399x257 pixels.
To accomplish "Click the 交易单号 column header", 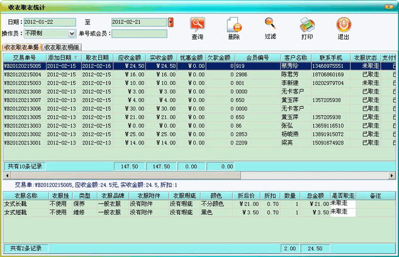I will [x=23, y=57].
